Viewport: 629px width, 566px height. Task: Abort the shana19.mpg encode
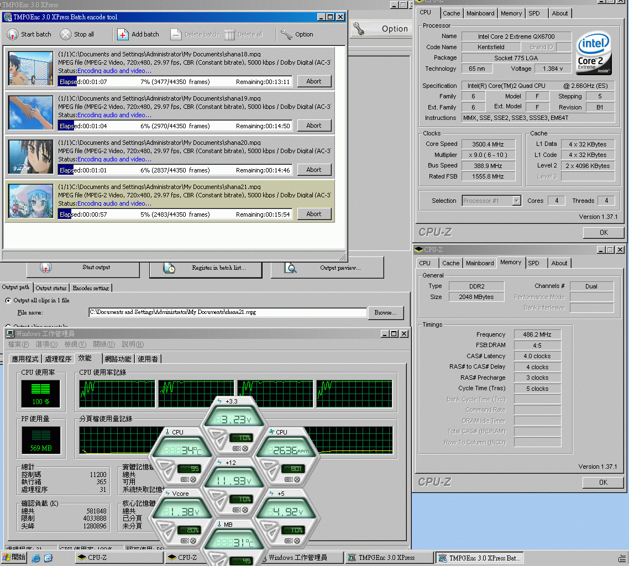click(314, 125)
